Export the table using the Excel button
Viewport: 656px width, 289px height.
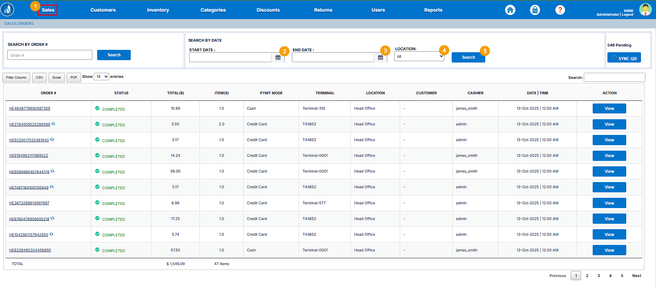(x=56, y=78)
